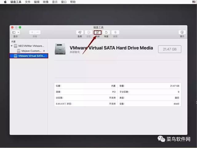The height and width of the screenshot is (148, 197).
Task: Click the 设备 value disk0
Action: pyautogui.click(x=176, y=104)
